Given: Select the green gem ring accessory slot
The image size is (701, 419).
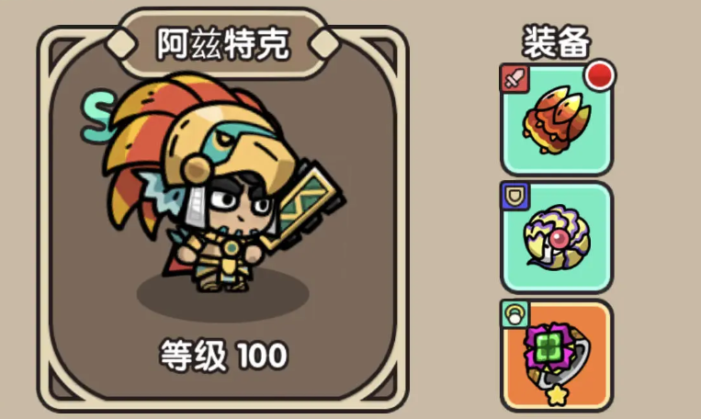Looking at the screenshot, I should (x=557, y=355).
